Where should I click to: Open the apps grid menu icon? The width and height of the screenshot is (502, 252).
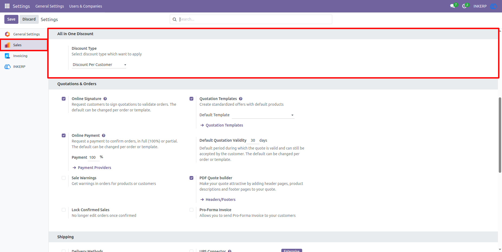7,6
